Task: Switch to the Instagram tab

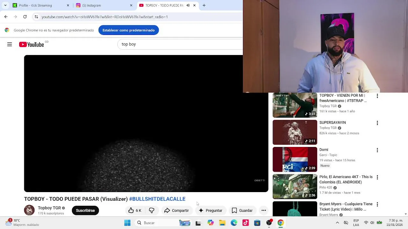Action: tap(104, 5)
